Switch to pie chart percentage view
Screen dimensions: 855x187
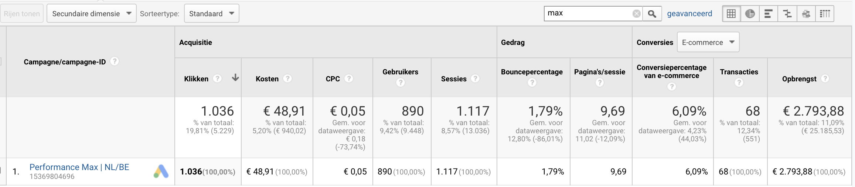(x=750, y=14)
